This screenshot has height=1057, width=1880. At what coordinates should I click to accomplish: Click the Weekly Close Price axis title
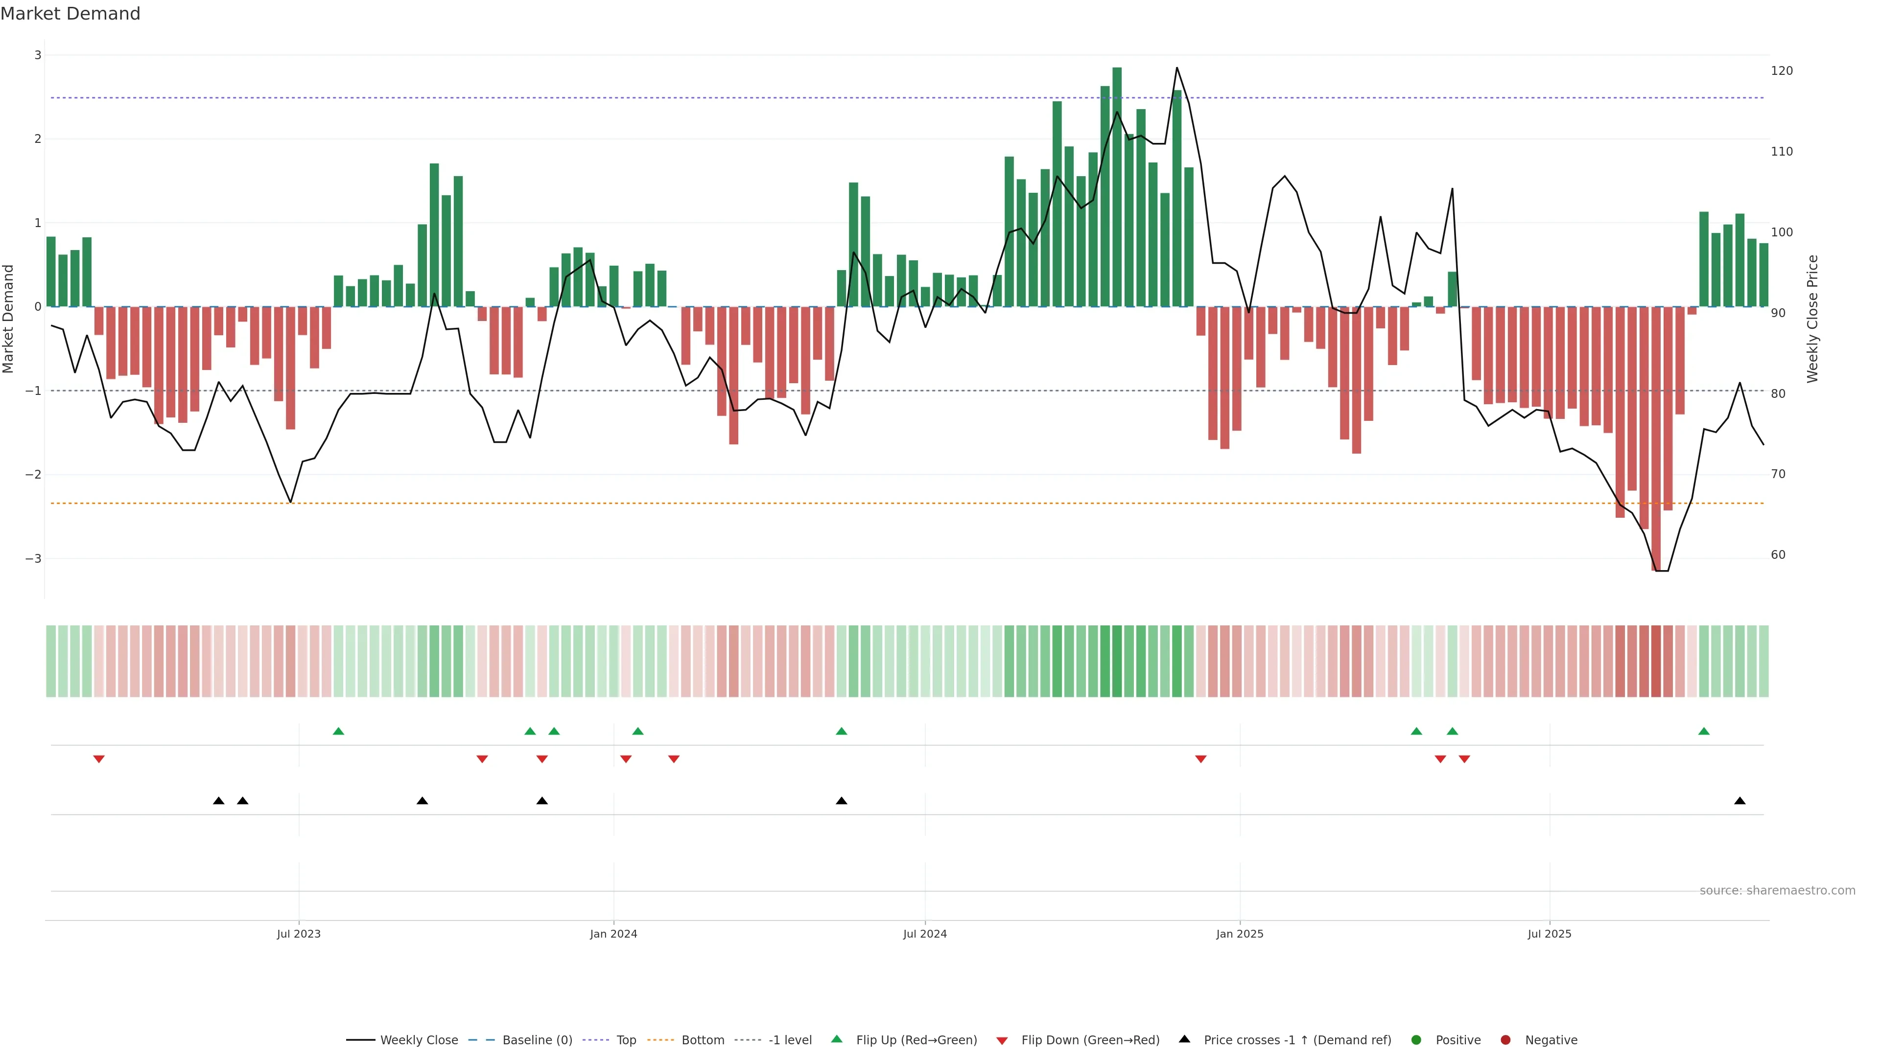tap(1812, 319)
